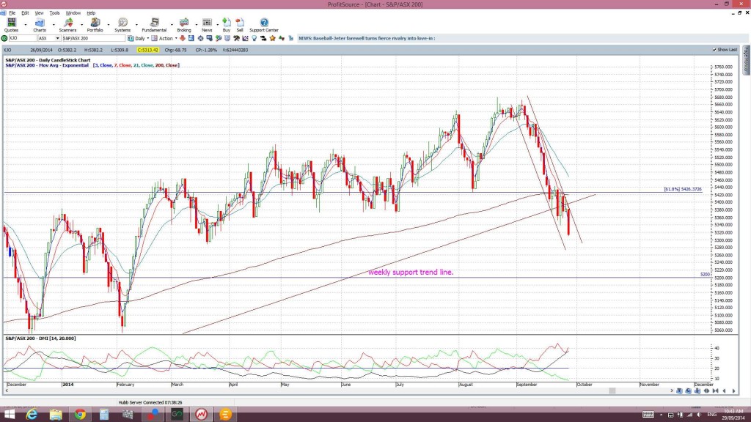
Task: Click the ProfitSource taskbar icon
Action: click(x=201, y=415)
